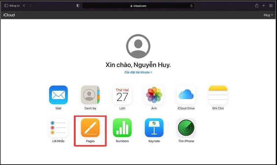
Task: Show the tab overview grid
Action: point(271,6)
